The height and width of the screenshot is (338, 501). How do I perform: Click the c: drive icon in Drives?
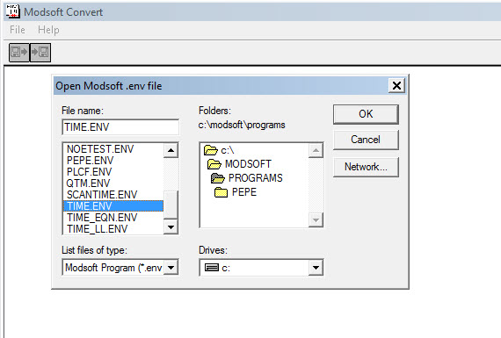tap(211, 268)
